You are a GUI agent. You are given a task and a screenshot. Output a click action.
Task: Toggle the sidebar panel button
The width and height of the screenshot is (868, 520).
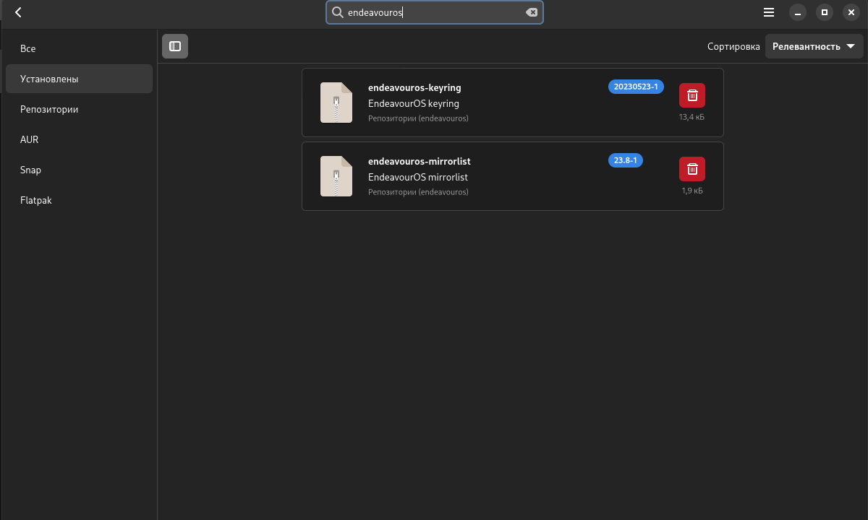click(175, 46)
